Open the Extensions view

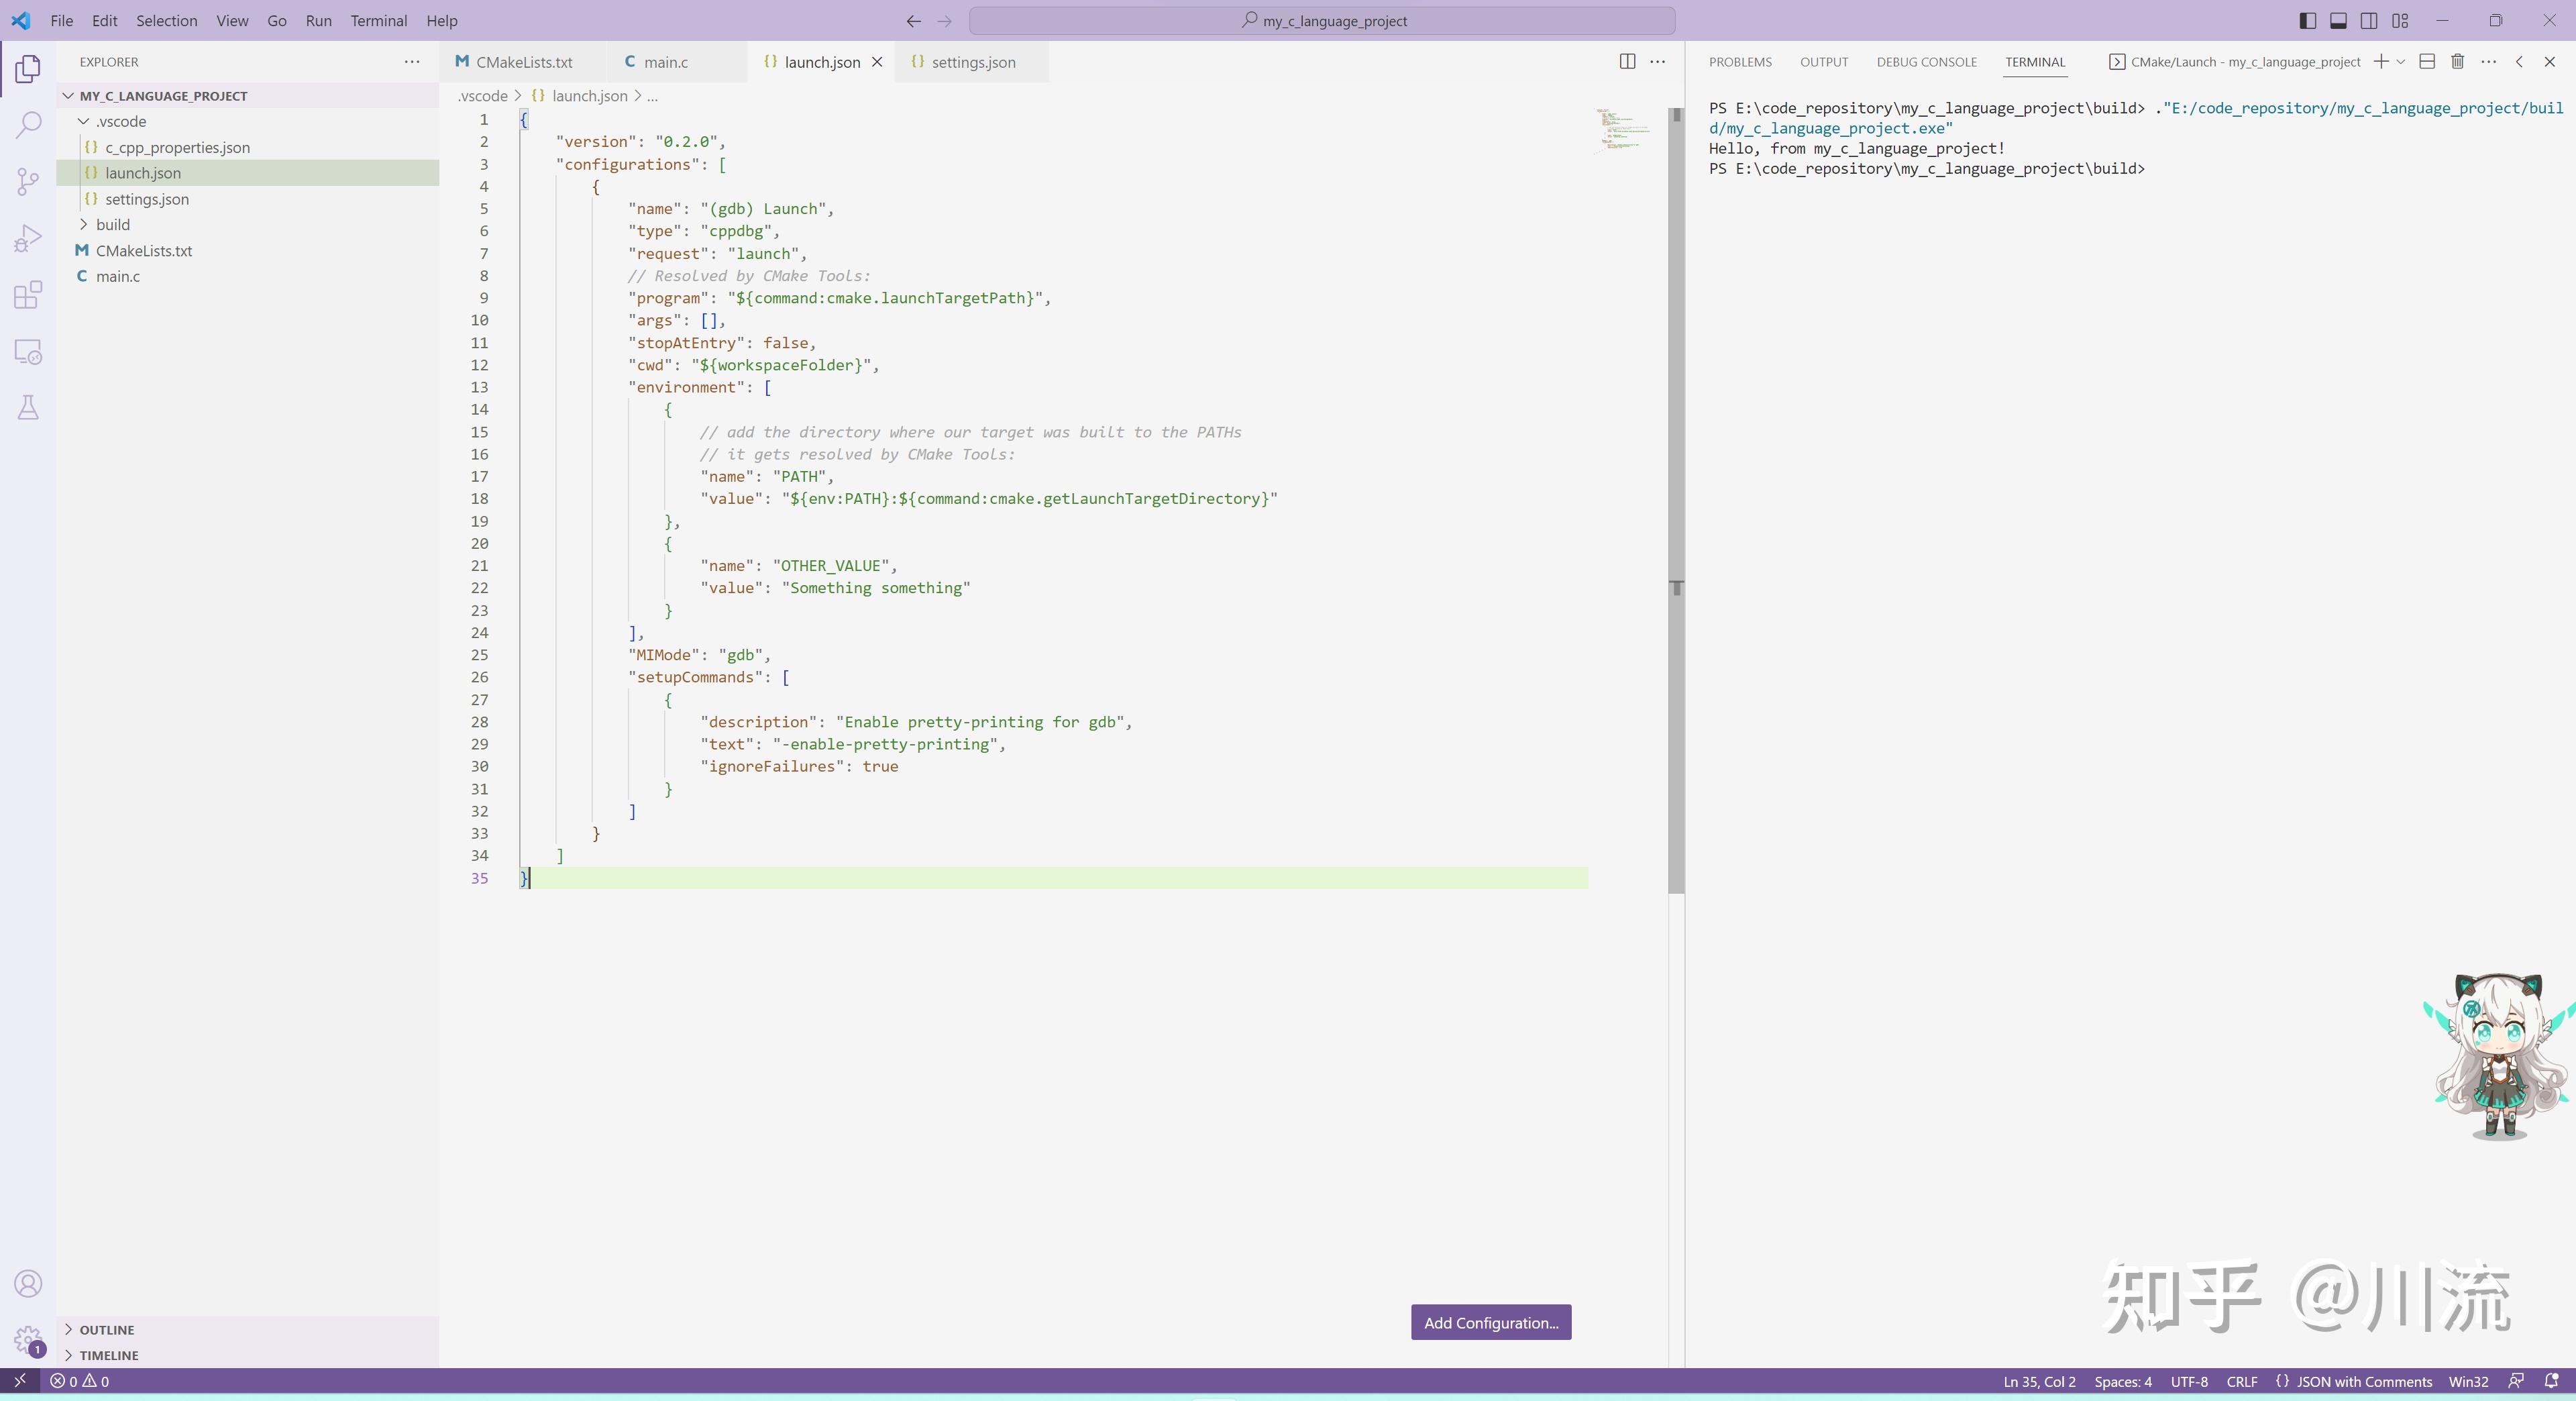pos(28,294)
